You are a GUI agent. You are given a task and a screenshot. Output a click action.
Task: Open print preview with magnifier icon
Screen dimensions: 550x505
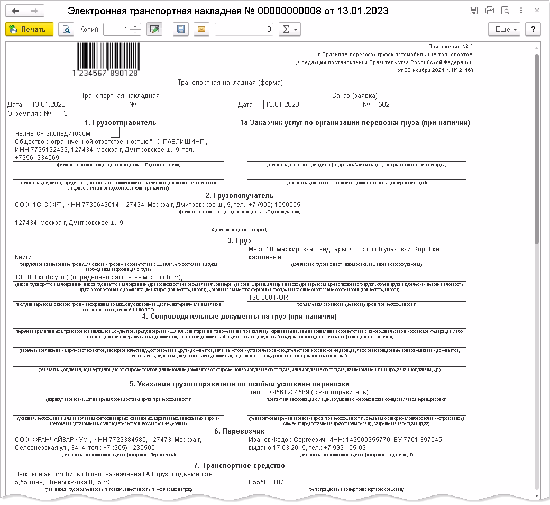[66, 30]
